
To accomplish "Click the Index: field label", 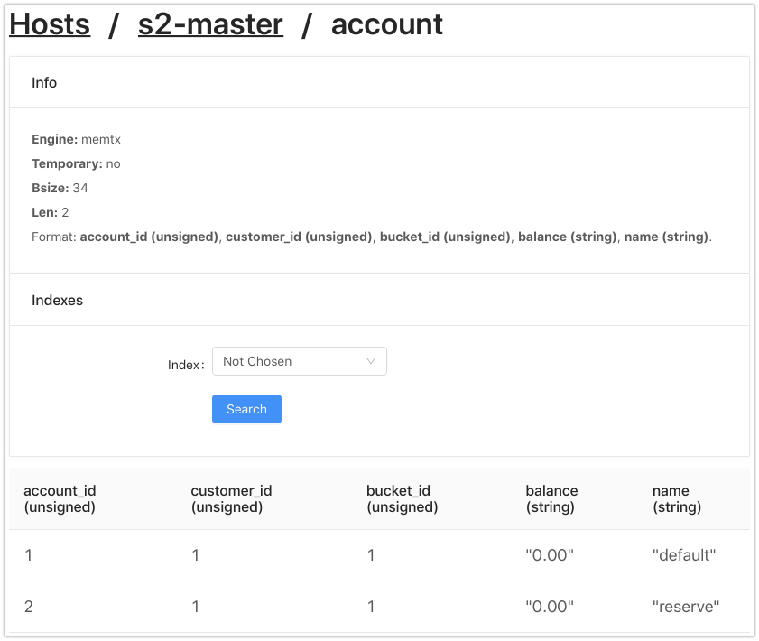I will [x=186, y=365].
